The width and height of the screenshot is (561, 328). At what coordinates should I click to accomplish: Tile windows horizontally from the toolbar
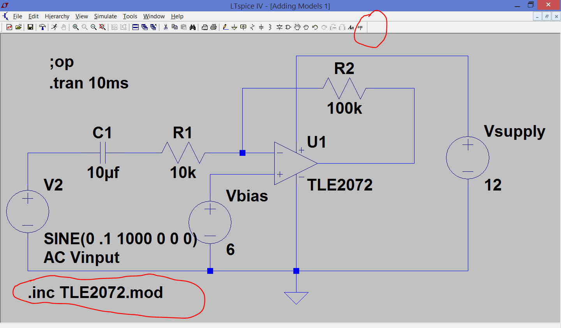tap(136, 27)
